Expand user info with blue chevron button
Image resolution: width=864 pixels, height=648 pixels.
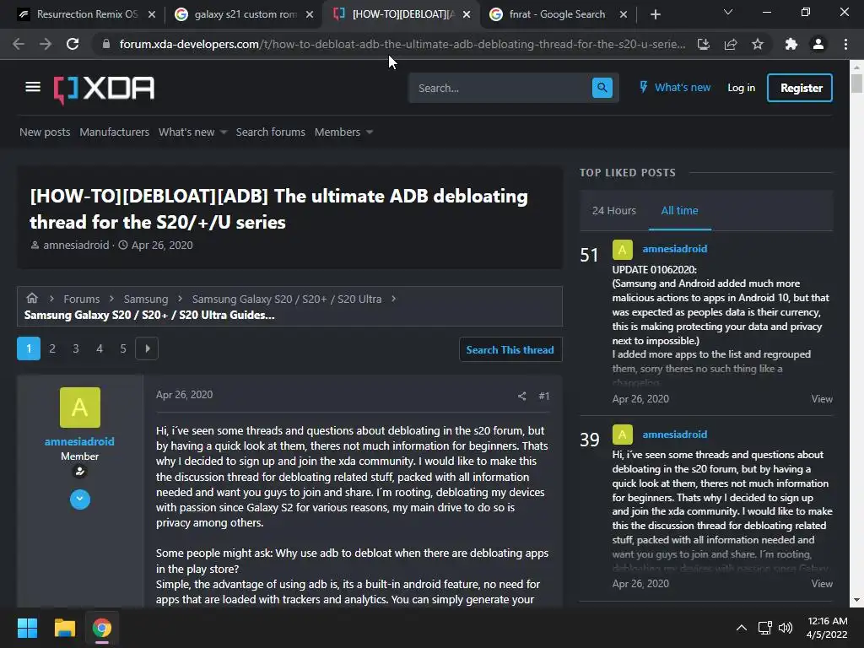80,499
